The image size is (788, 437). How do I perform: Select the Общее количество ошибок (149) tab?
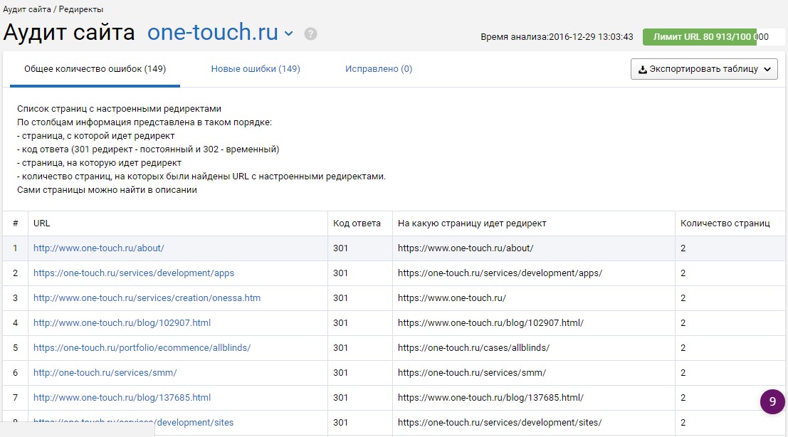coord(95,69)
